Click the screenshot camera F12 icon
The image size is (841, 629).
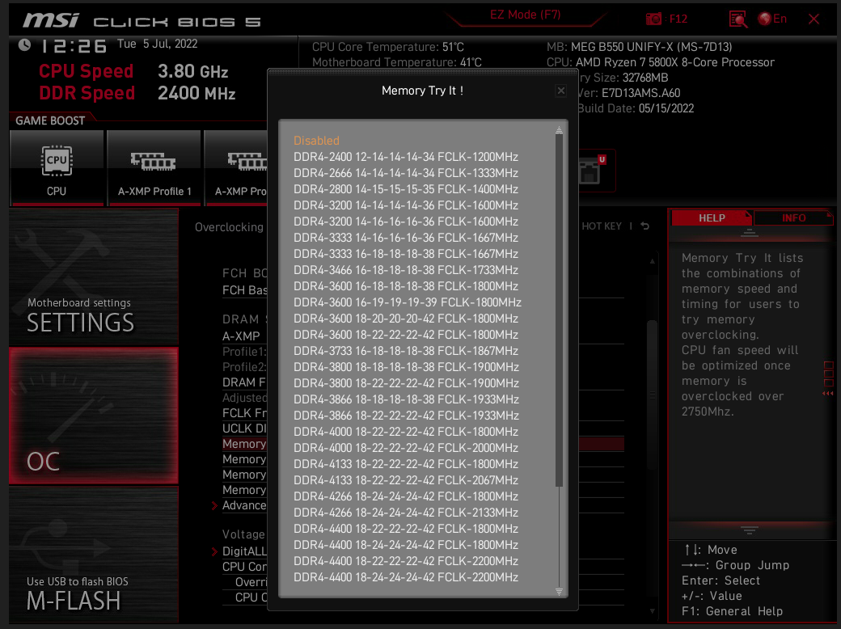[x=653, y=19]
